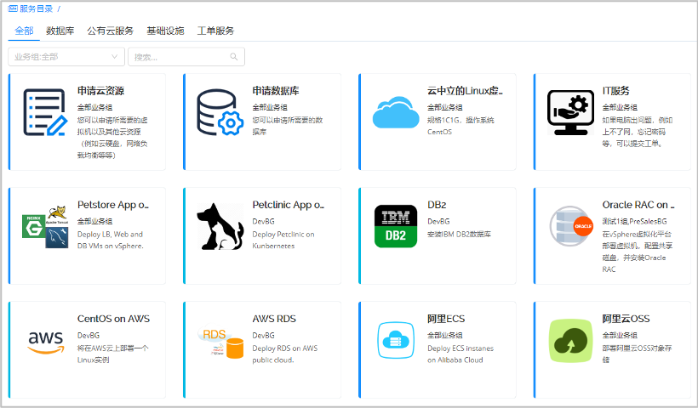Click '测试1组,PreSalesBG' group label
698x408 pixels.
[x=634, y=221]
